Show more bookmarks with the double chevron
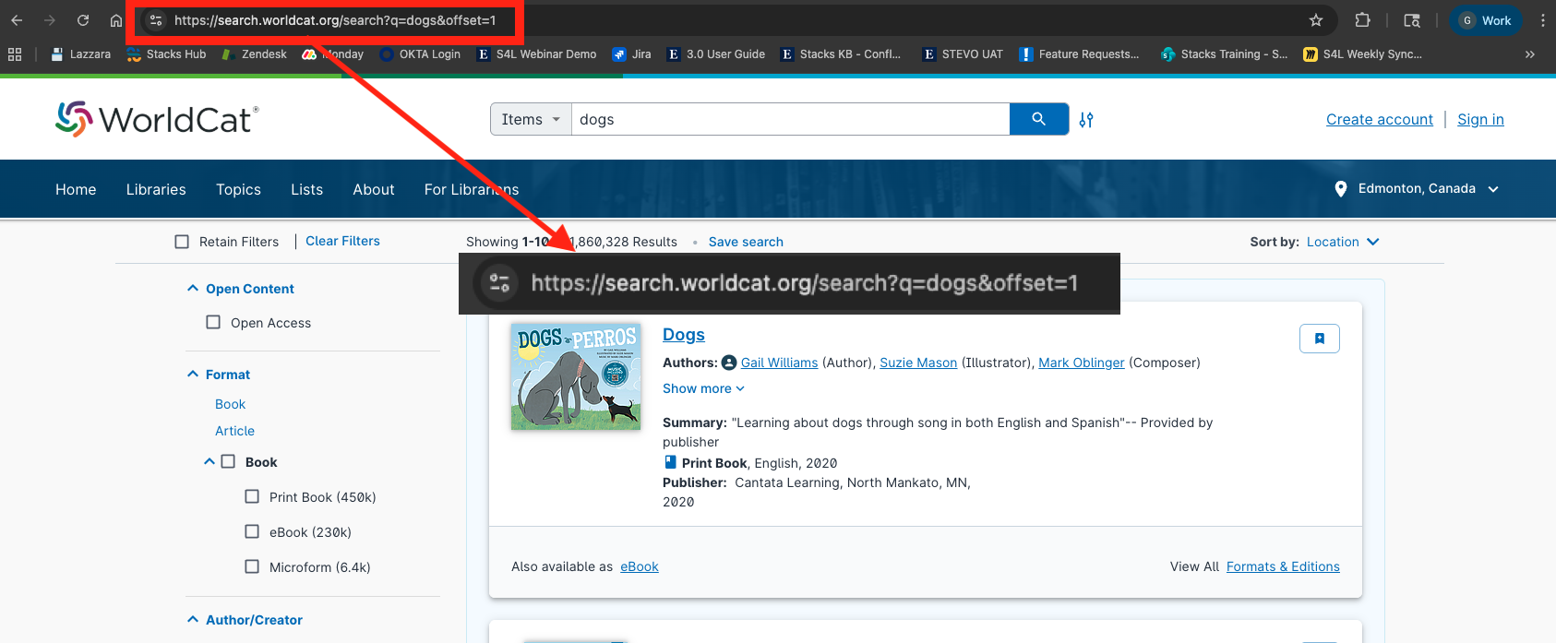The image size is (1556, 643). click(1529, 54)
